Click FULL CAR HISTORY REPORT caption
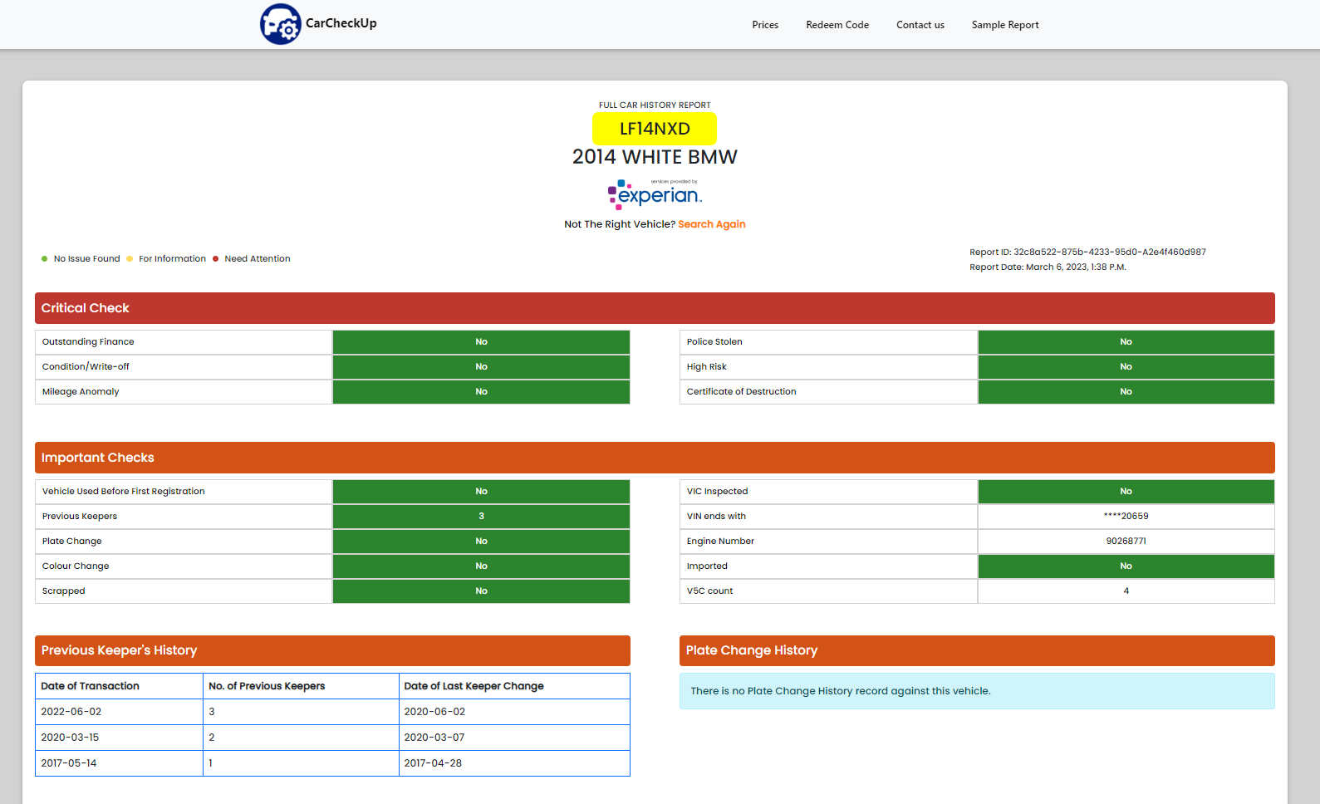The height and width of the screenshot is (804, 1320). 655,105
